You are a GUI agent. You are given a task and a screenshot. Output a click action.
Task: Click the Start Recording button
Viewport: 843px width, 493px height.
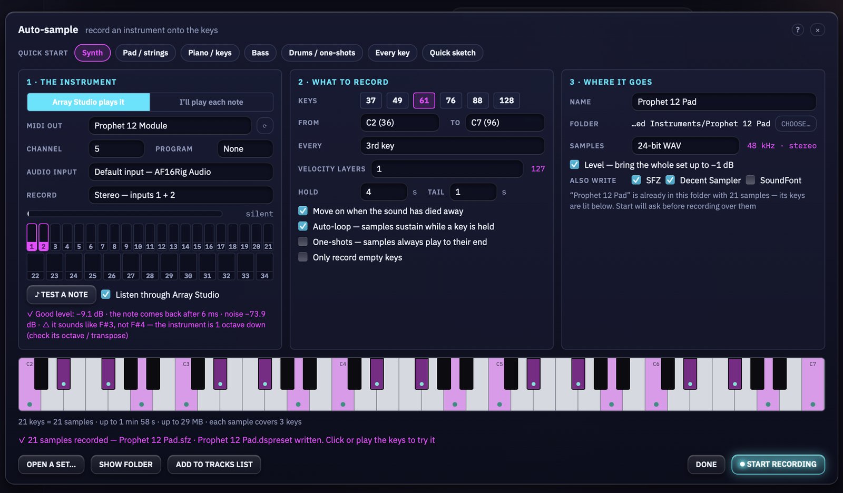coord(778,465)
